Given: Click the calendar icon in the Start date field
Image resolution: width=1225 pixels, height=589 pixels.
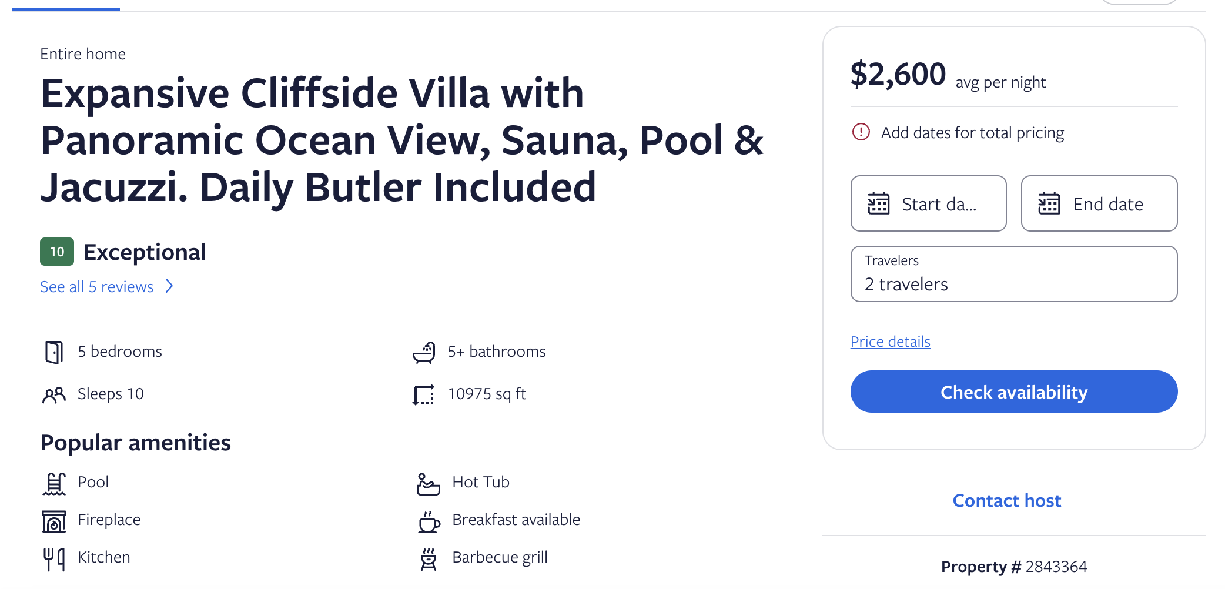Looking at the screenshot, I should pos(877,204).
